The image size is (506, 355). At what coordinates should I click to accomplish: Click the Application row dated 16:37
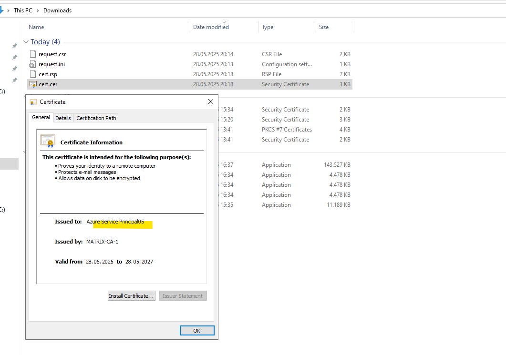285,165
